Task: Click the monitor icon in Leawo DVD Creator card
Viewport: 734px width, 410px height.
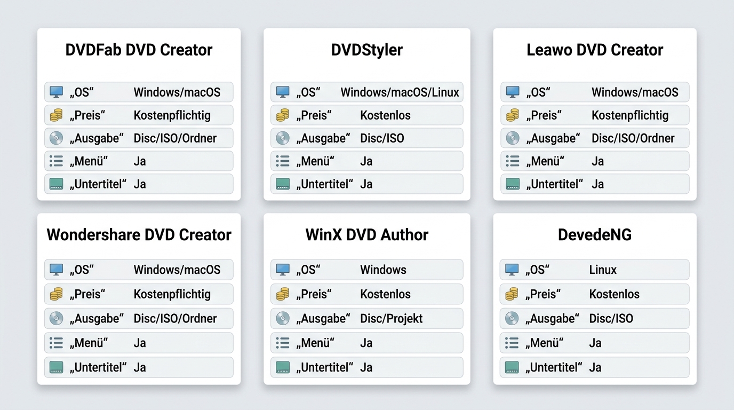Action: click(x=513, y=92)
